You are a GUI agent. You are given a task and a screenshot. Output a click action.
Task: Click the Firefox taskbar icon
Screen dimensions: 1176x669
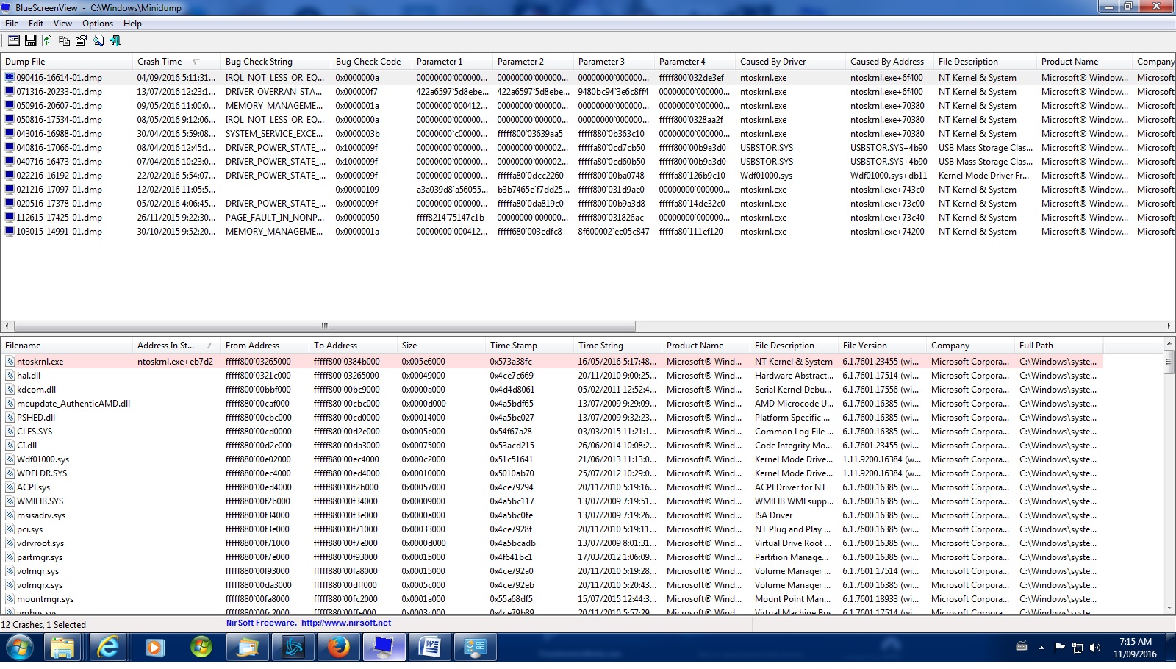tap(338, 648)
